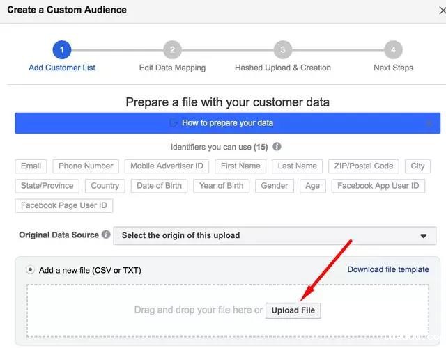
Task: Click the Facebook Page User ID tag
Action: 63,205
